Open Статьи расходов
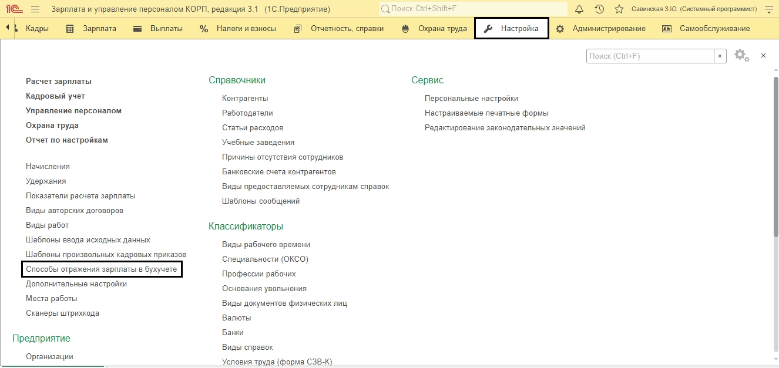The width and height of the screenshot is (779, 368). 253,127
